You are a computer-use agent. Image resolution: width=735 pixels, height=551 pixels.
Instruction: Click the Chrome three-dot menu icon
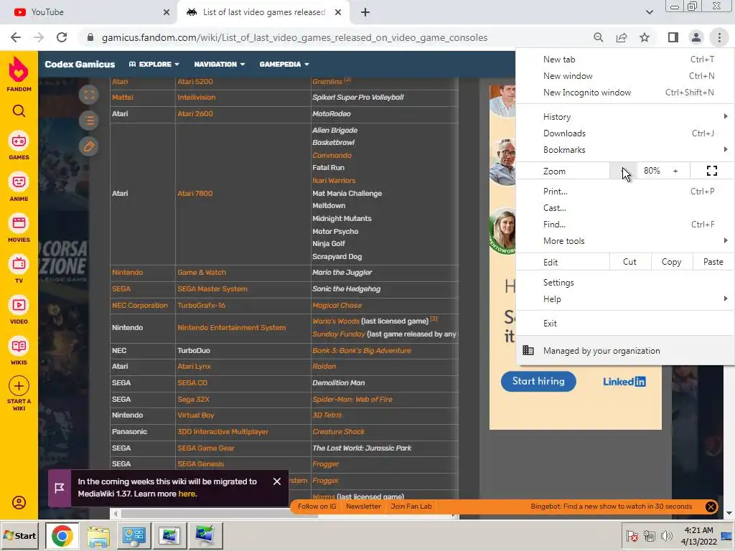719,37
